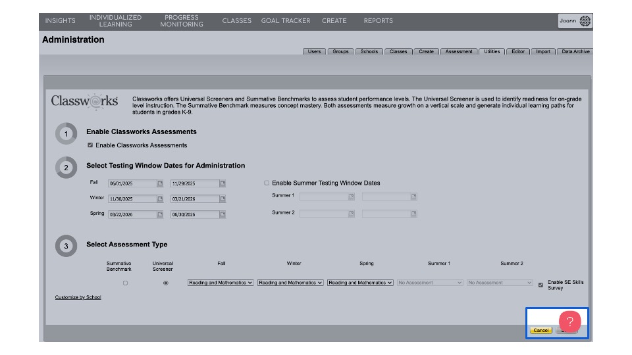Image resolution: width=632 pixels, height=355 pixels.
Task: Switch to the Schools admin tab
Action: 369,51
